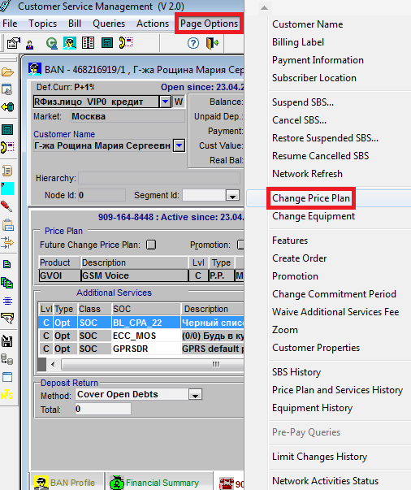This screenshot has height=490, width=411.
Task: Click the GVOI product cell
Action: click(59, 275)
